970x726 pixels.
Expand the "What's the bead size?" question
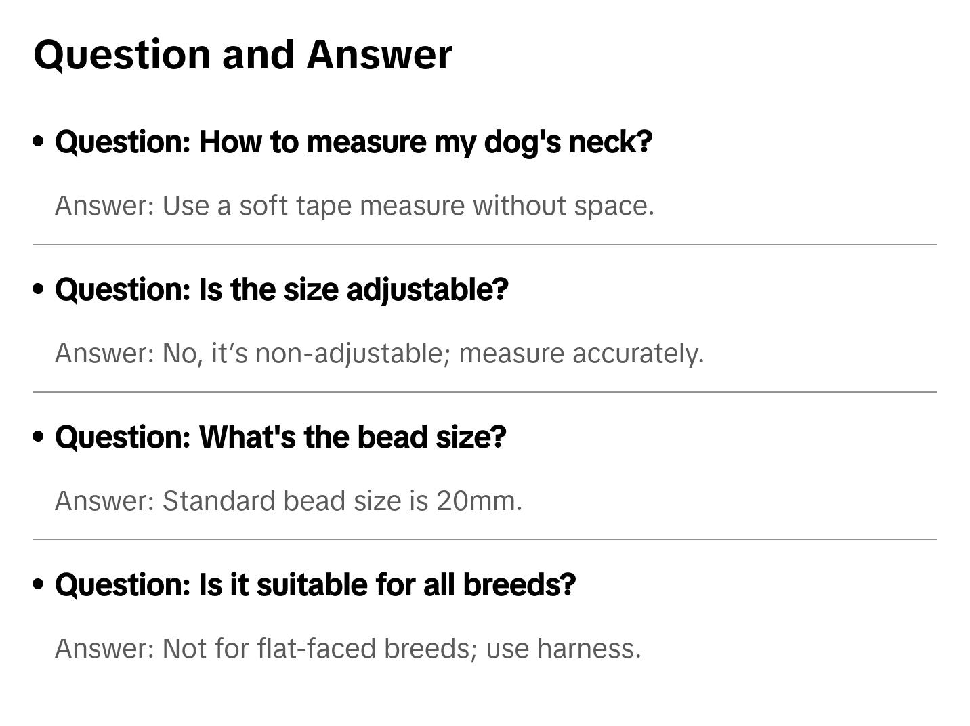[x=280, y=437]
